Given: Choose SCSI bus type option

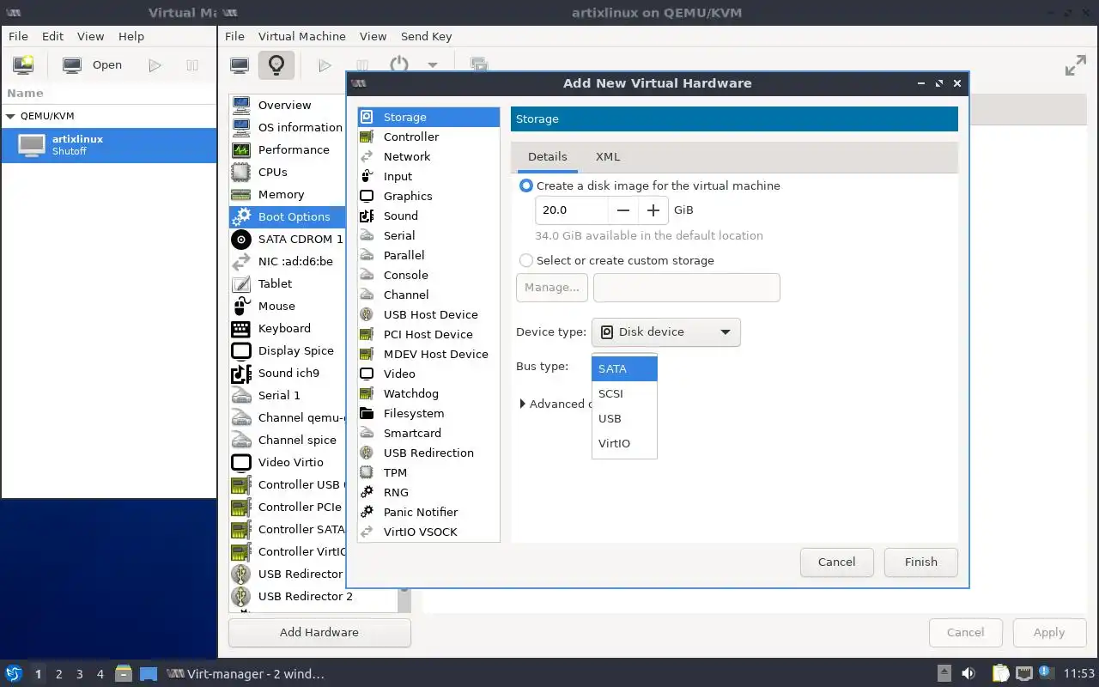Looking at the screenshot, I should (x=624, y=393).
